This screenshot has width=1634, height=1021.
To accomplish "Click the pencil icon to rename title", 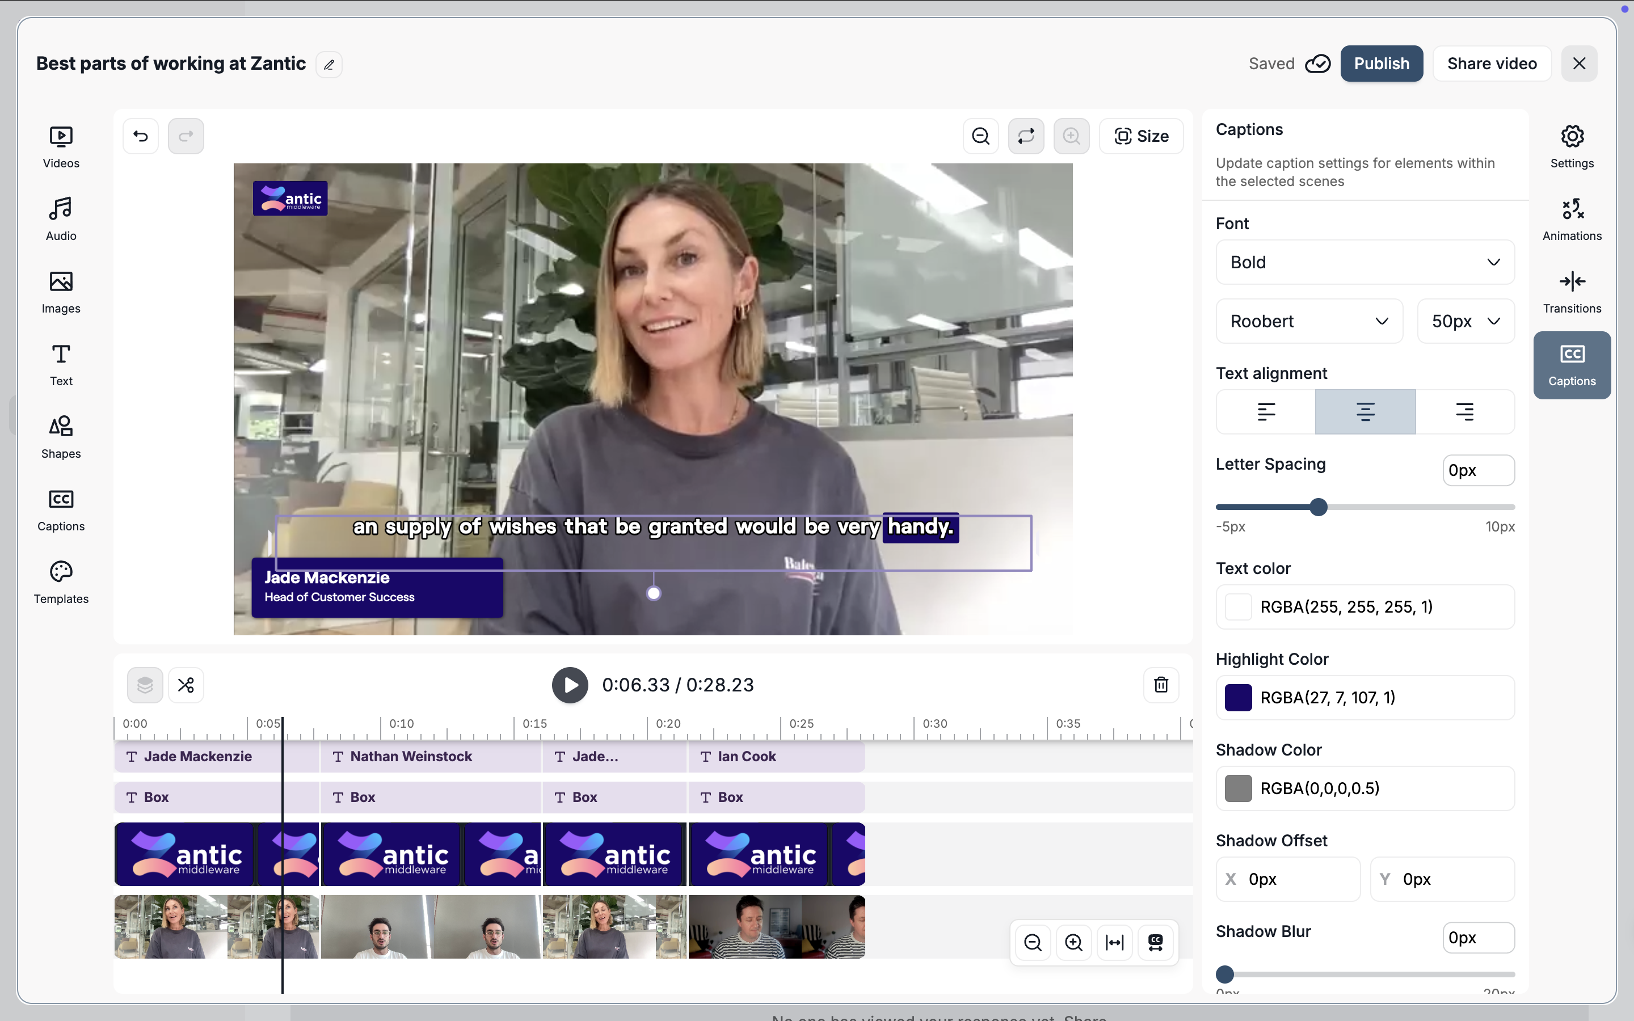I will click(329, 65).
